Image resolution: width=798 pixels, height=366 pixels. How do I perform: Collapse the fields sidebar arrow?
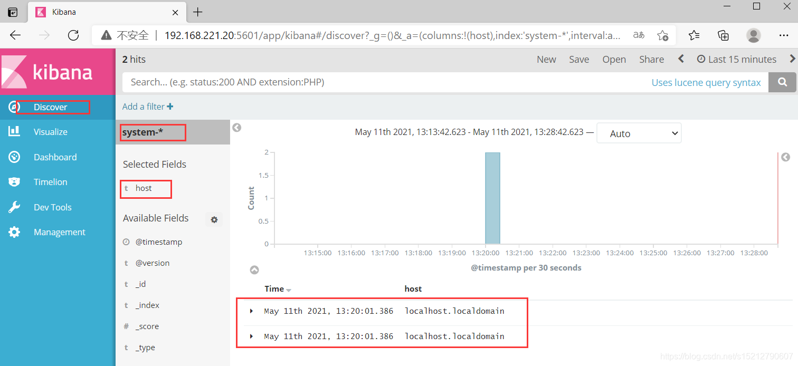pos(237,128)
